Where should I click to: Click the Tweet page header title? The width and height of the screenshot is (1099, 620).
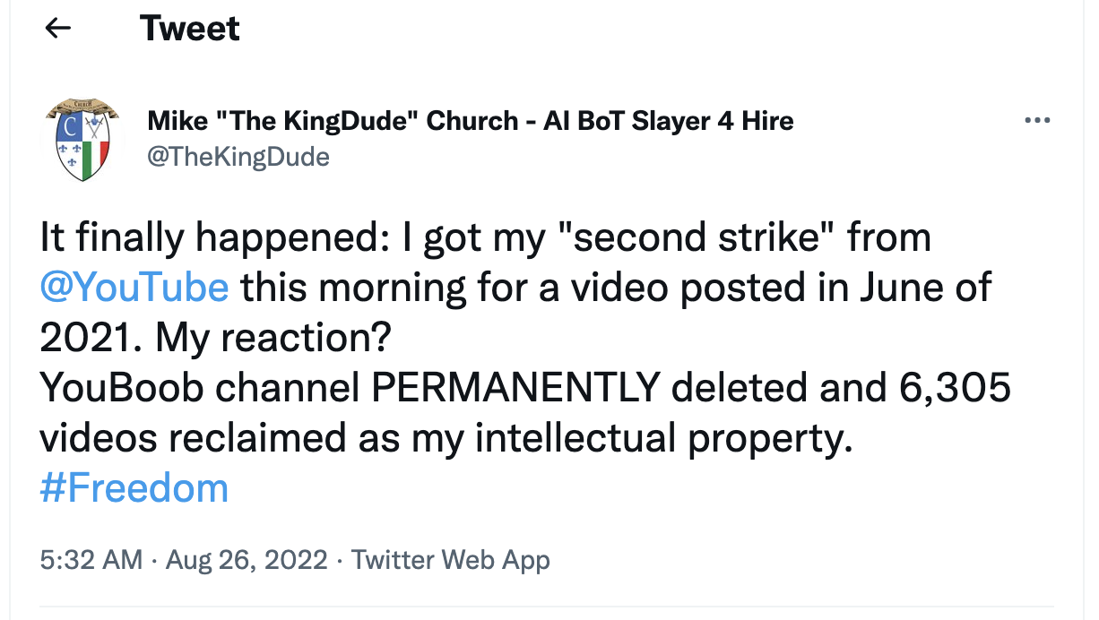click(x=190, y=29)
